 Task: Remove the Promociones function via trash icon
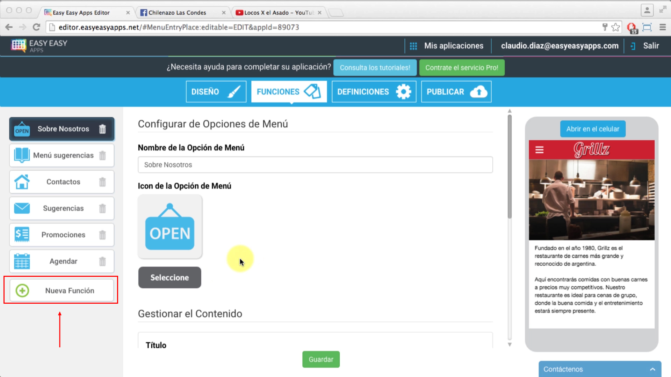tap(102, 235)
